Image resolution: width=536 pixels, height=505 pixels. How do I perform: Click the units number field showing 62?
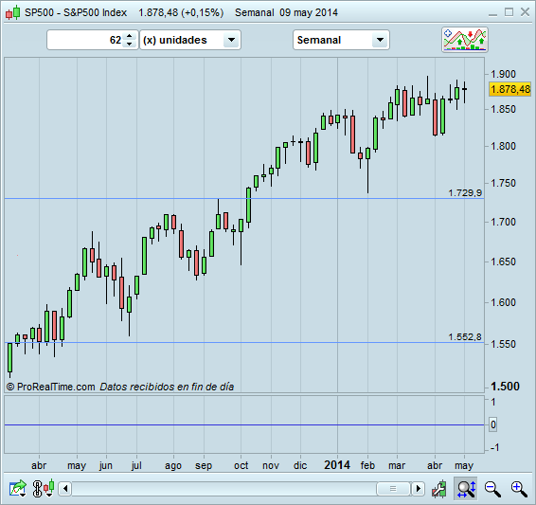click(x=85, y=40)
